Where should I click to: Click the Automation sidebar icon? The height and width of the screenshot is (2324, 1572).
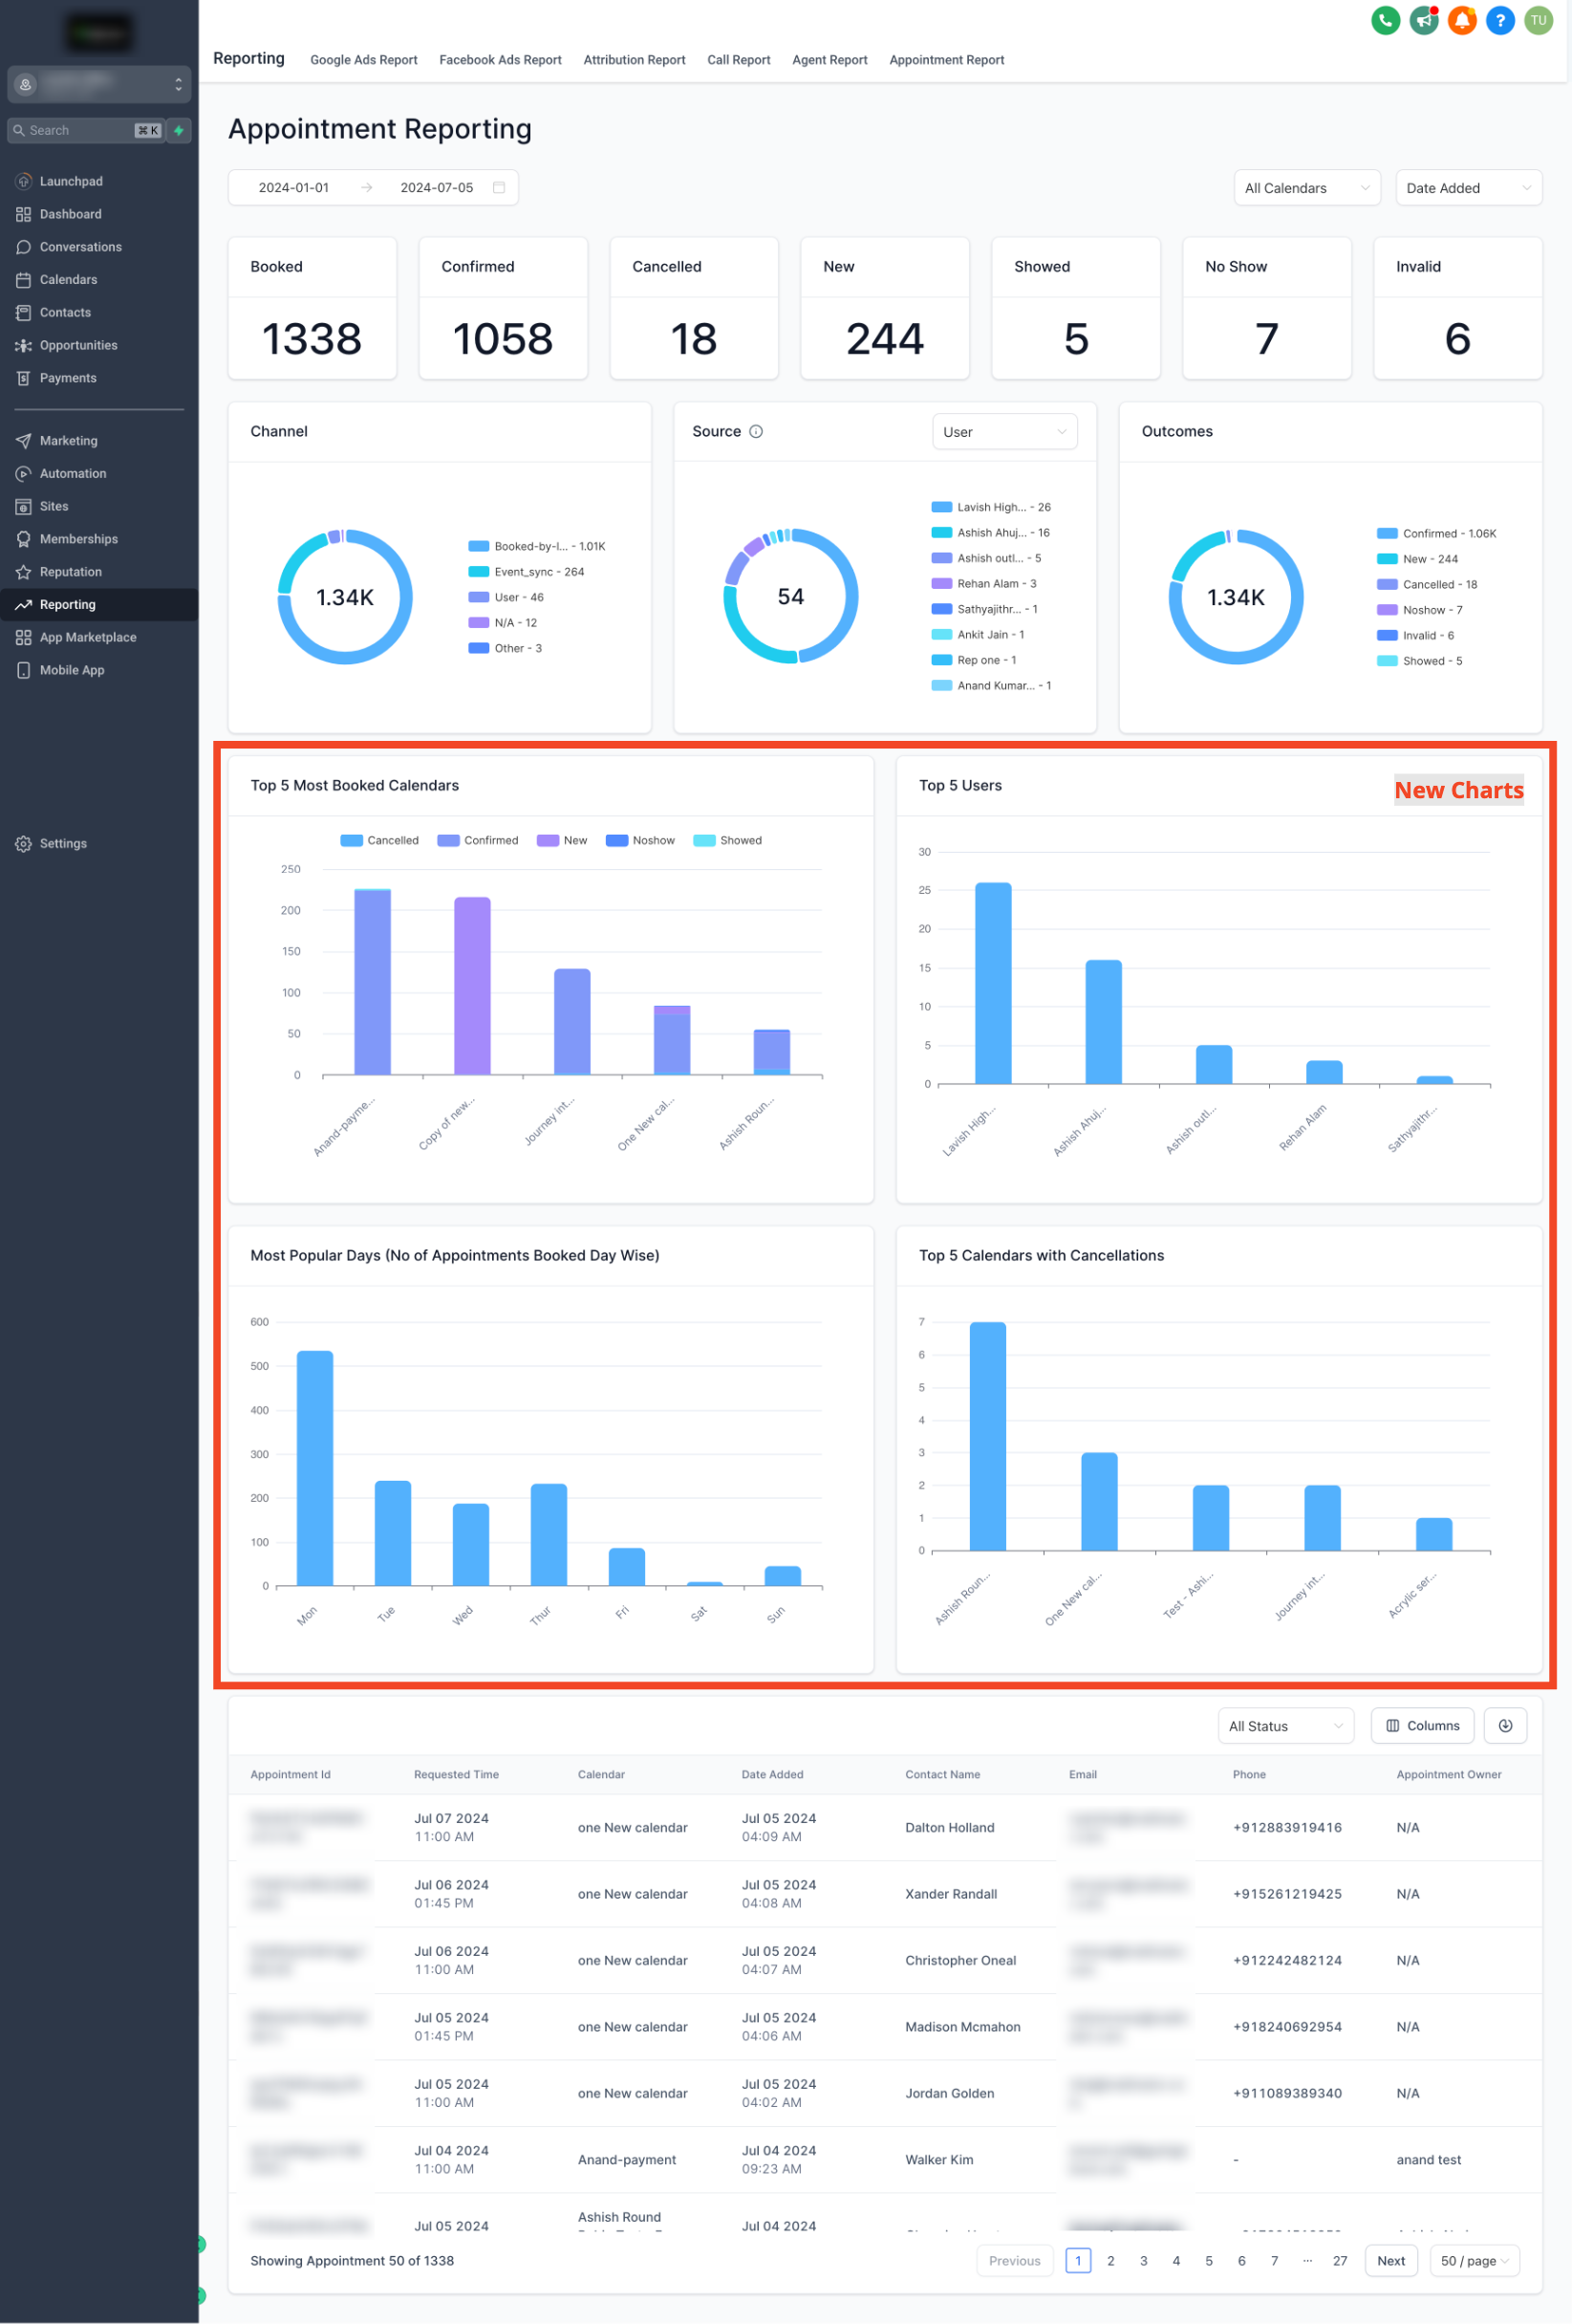click(x=23, y=474)
